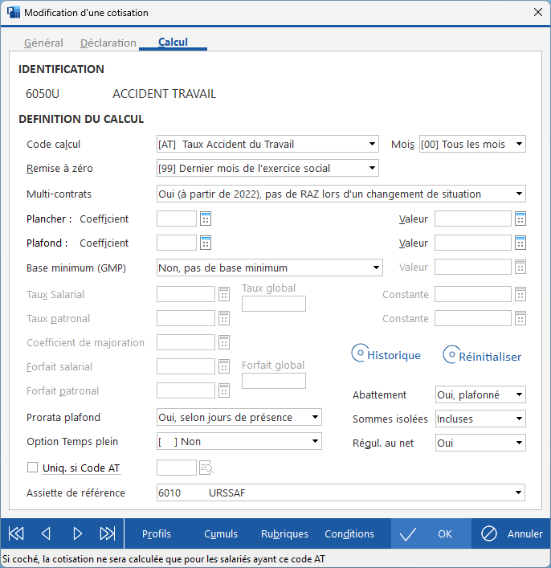Screen dimensions: 551x568
Task: Switch to the Déclaration tab
Action: point(108,43)
